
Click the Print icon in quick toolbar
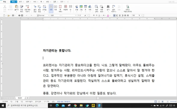[x=19, y=15]
